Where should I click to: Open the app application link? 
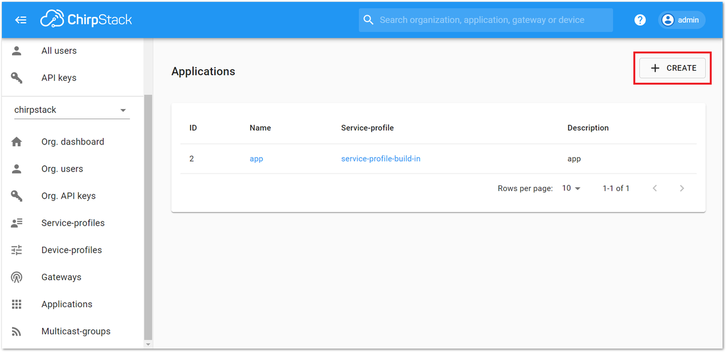pos(256,159)
